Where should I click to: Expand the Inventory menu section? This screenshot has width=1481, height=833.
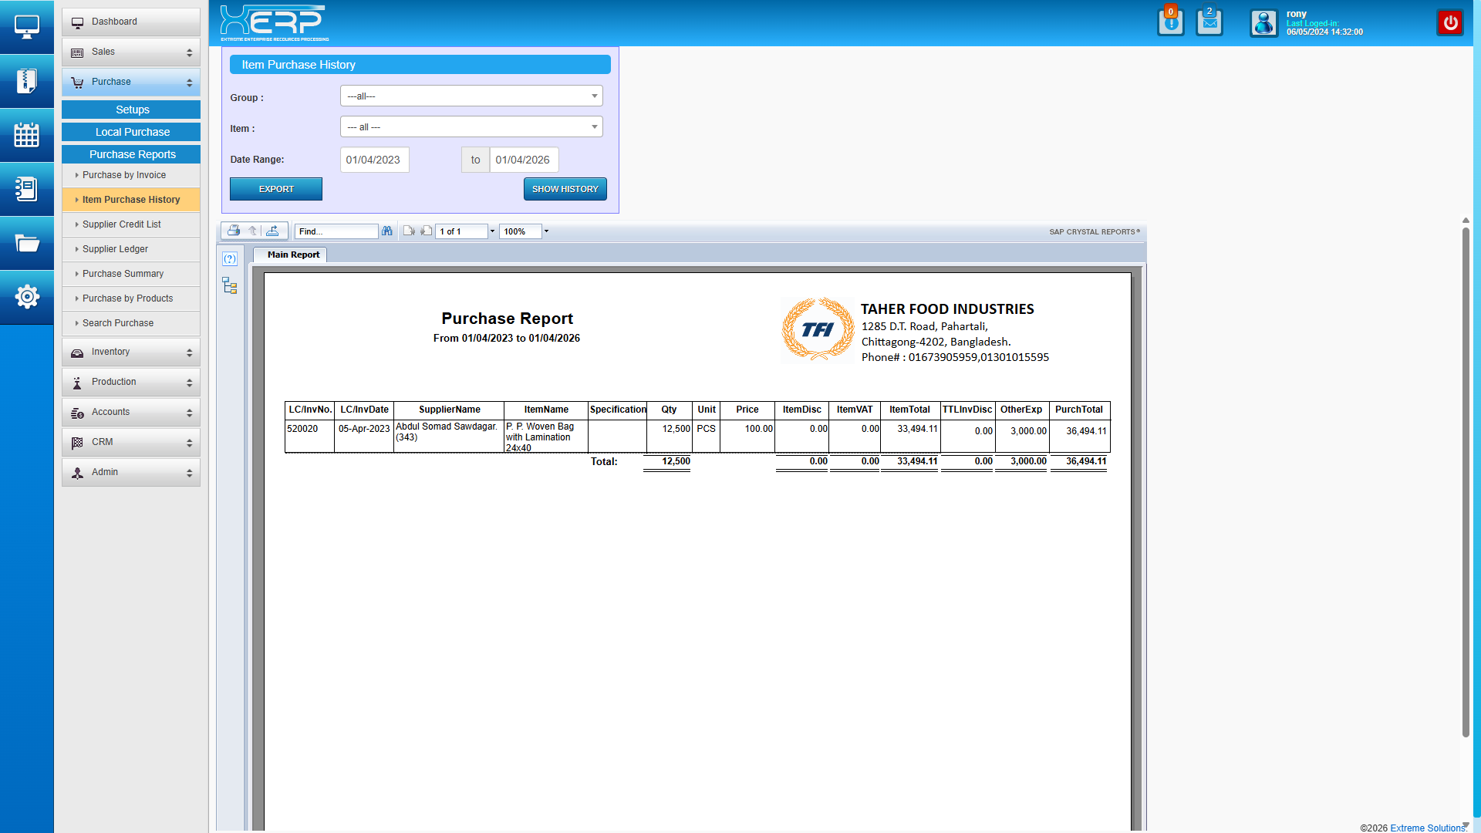131,352
